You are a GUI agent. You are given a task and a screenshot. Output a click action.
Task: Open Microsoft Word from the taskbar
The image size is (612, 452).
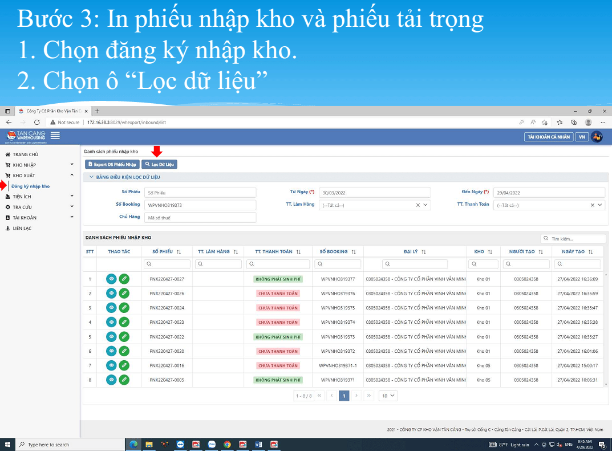258,444
